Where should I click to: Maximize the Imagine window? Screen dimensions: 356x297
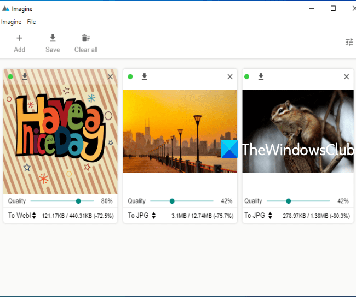coord(333,9)
